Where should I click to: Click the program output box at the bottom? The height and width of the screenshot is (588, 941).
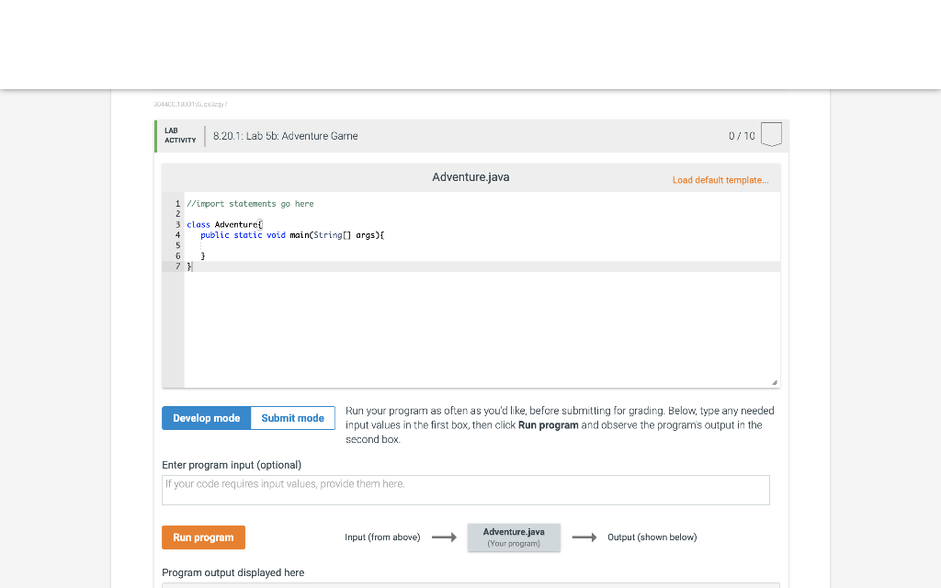point(465,584)
